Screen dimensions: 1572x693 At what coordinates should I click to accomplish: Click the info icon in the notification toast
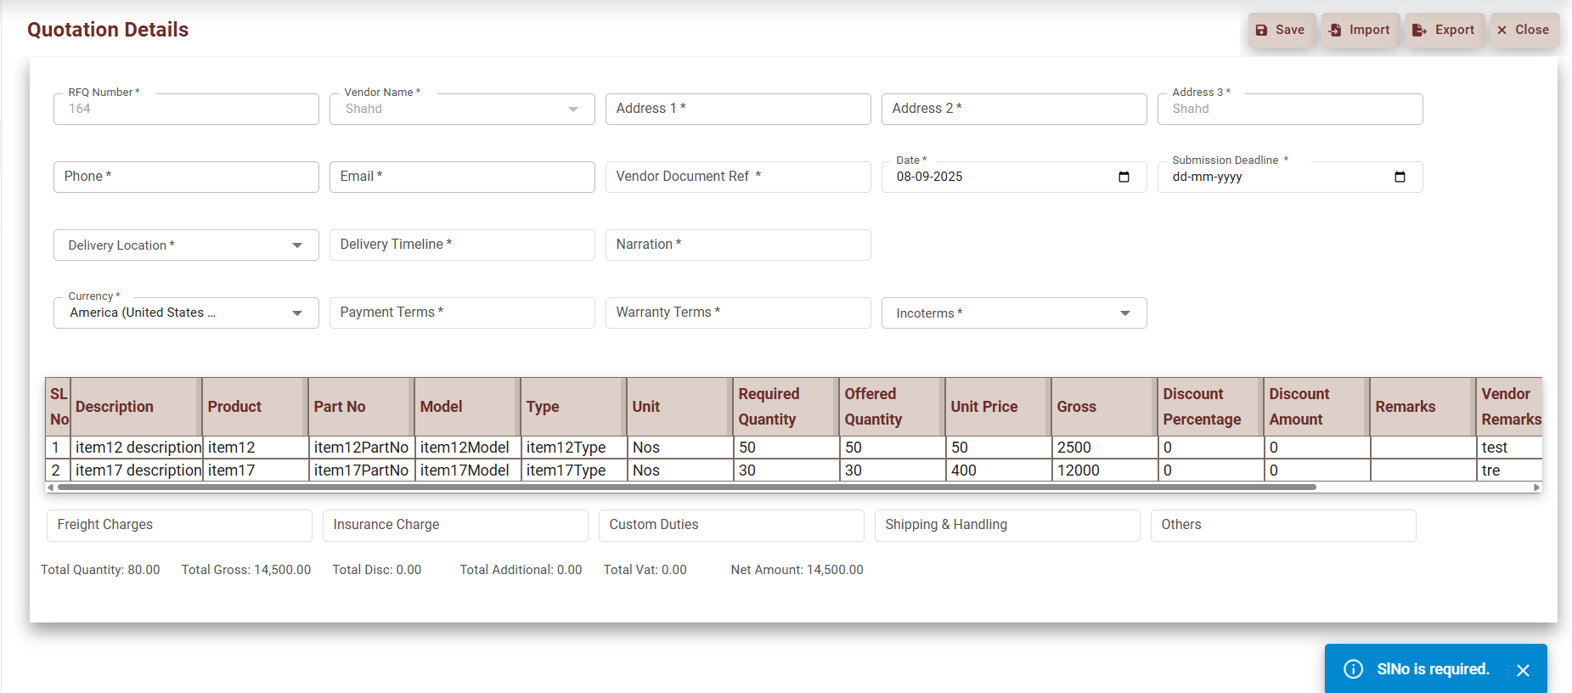coord(1353,669)
